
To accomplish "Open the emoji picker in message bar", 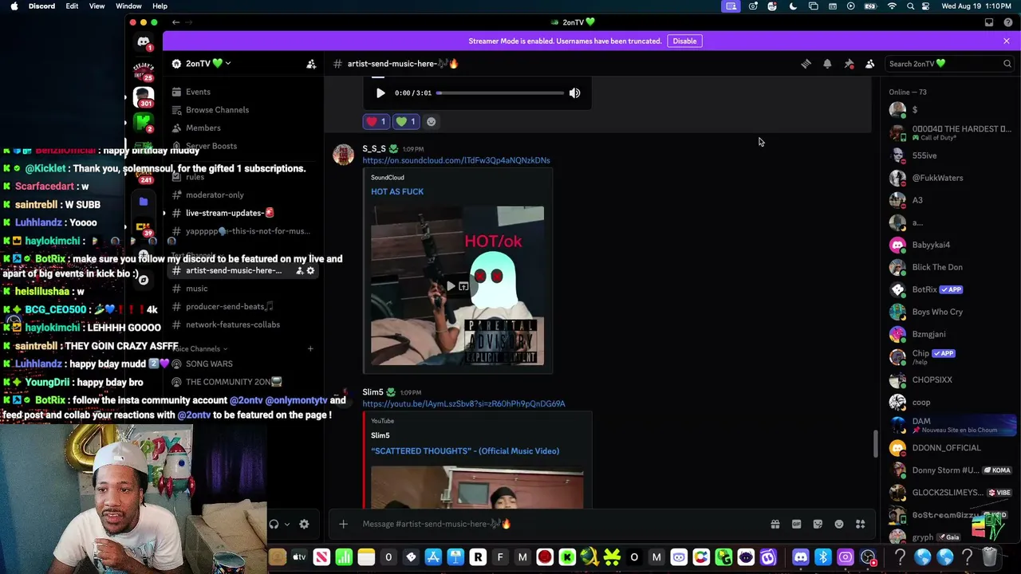I will coord(839,524).
